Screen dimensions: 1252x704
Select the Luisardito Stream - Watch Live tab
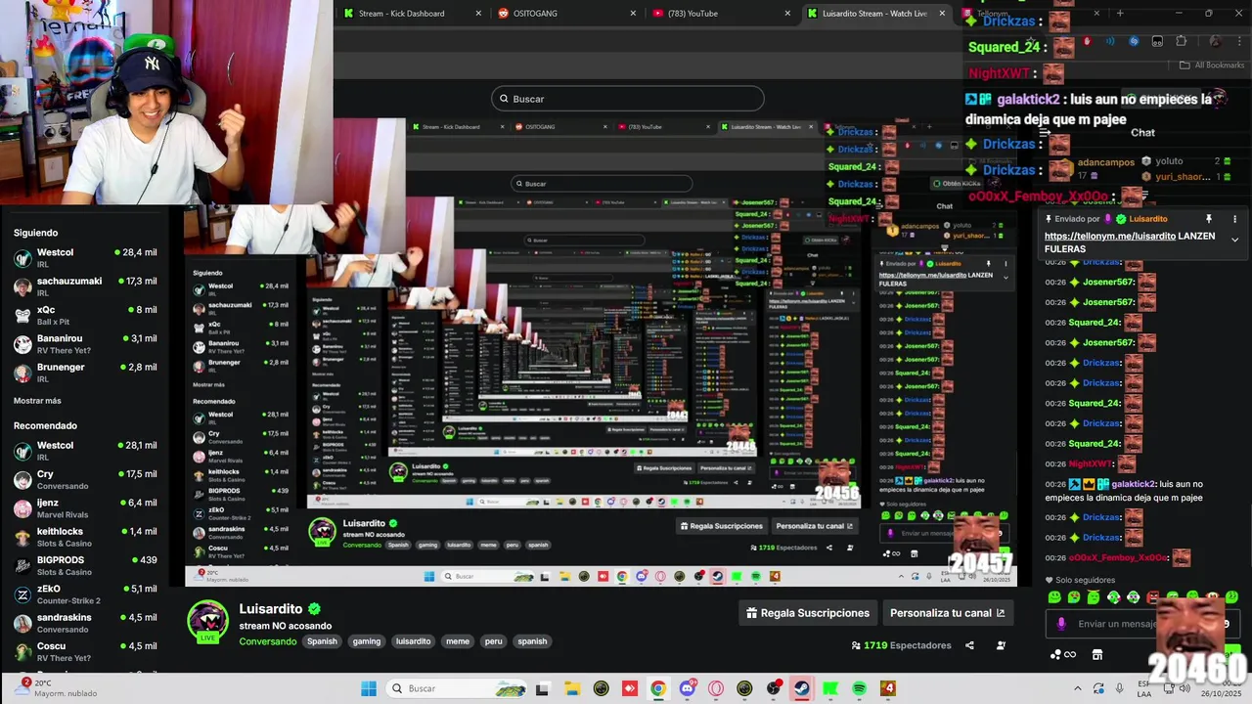(875, 14)
